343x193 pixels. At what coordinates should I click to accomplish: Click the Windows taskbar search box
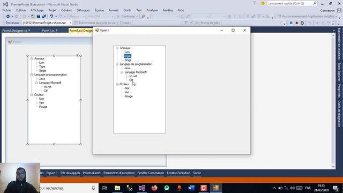pyautogui.click(x=65, y=188)
